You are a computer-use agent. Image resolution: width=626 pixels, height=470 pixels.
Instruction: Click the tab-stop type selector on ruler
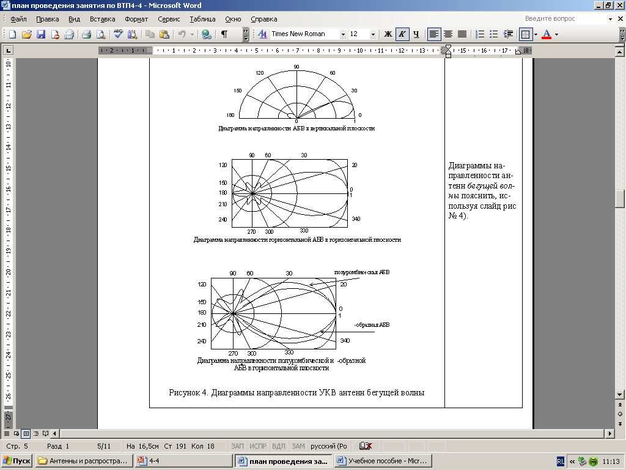pyautogui.click(x=8, y=50)
